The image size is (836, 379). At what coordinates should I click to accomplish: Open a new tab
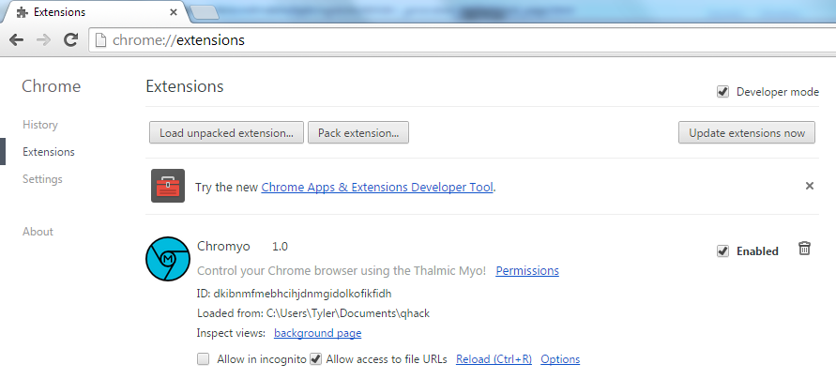coord(205,13)
